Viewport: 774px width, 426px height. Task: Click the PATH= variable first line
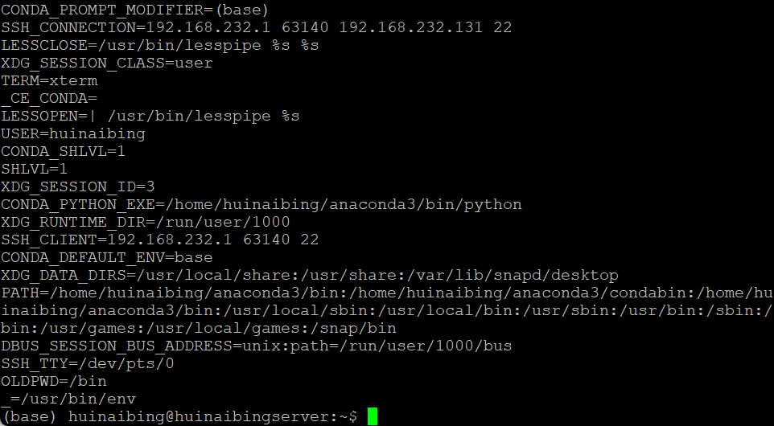(x=387, y=293)
